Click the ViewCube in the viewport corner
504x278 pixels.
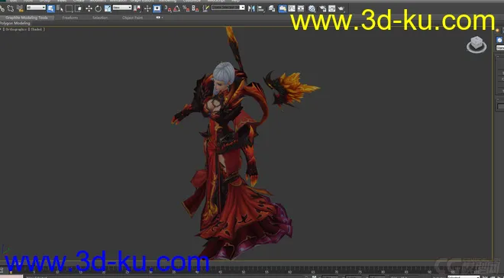coord(477,44)
